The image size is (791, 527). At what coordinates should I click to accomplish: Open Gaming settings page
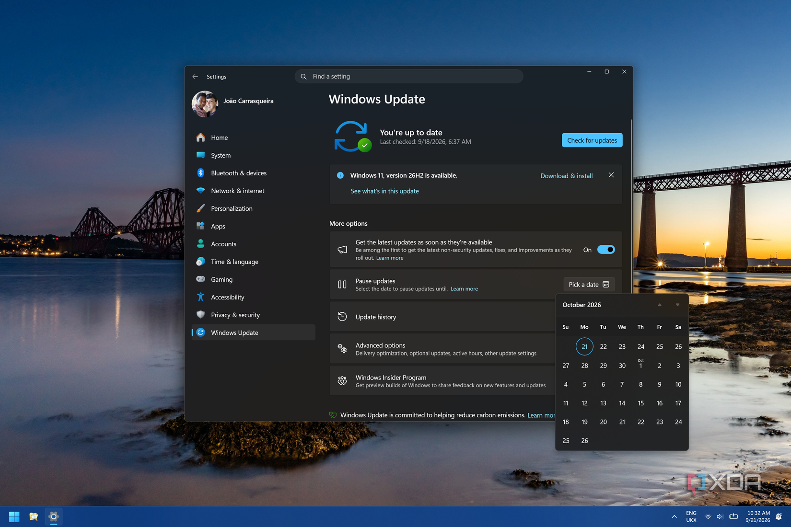click(x=253, y=279)
